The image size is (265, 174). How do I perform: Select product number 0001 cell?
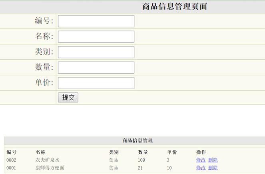(11, 168)
